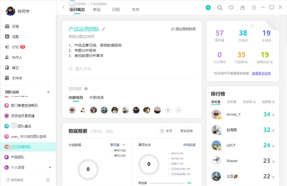Click the back arrow near the breadcrumb
Image resolution: width=287 pixels, height=186 pixels.
pos(63,7)
